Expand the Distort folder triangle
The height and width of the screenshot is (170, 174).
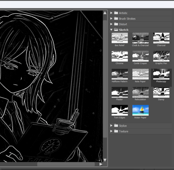[111, 24]
